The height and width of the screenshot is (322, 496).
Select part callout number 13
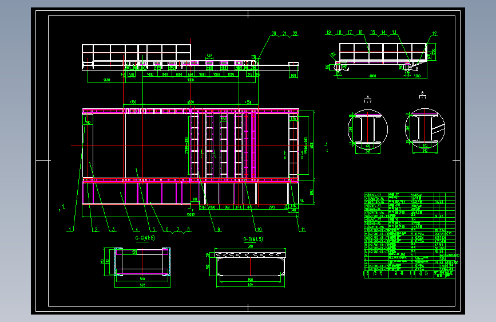(394, 32)
